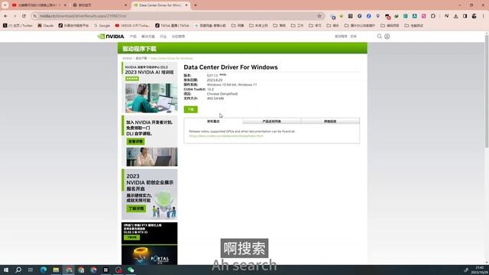Select the release highlights tab (发布重点)
The width and height of the screenshot is (489, 275).
point(213,121)
